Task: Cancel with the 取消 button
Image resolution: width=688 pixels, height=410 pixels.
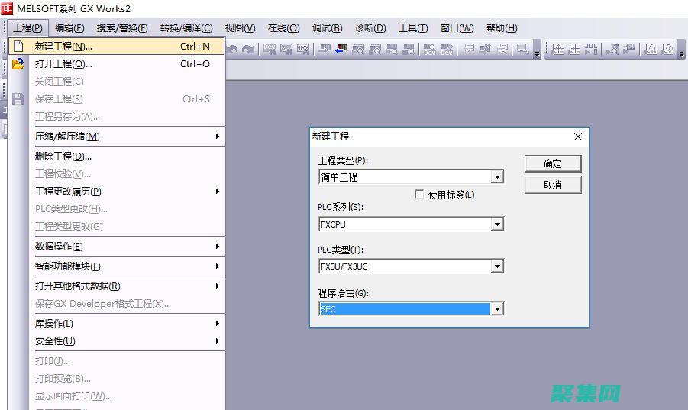Action: [x=553, y=185]
